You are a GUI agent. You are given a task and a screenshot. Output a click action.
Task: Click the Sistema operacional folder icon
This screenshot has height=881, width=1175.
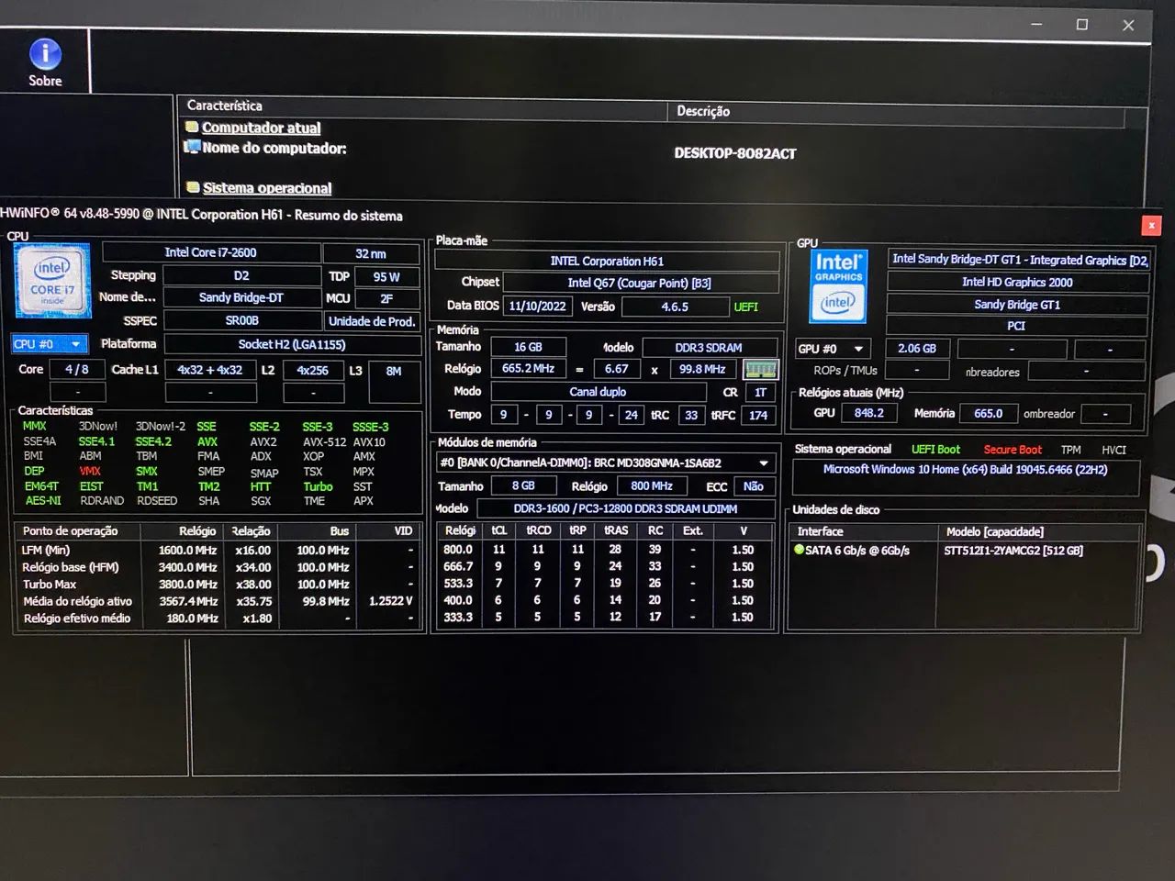[x=193, y=187]
